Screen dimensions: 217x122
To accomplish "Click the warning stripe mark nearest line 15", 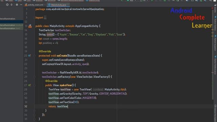I will click(213, 33).
